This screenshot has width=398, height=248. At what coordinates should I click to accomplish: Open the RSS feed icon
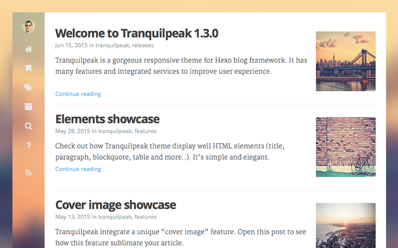pos(28,173)
